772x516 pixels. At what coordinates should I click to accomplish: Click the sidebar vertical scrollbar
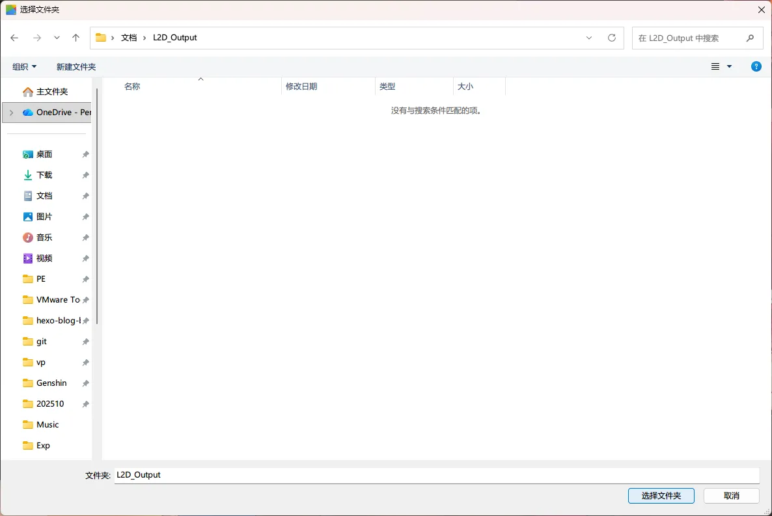click(97, 208)
